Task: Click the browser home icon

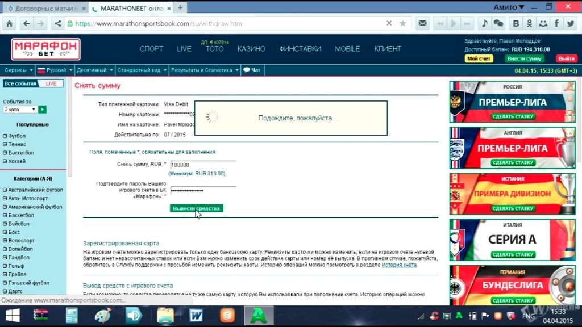Action: (x=9, y=24)
